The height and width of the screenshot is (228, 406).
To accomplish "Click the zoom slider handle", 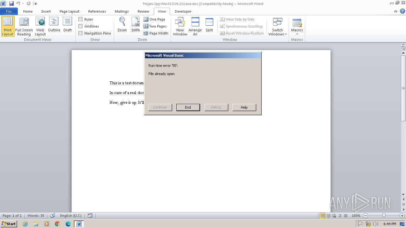I will click(384, 216).
